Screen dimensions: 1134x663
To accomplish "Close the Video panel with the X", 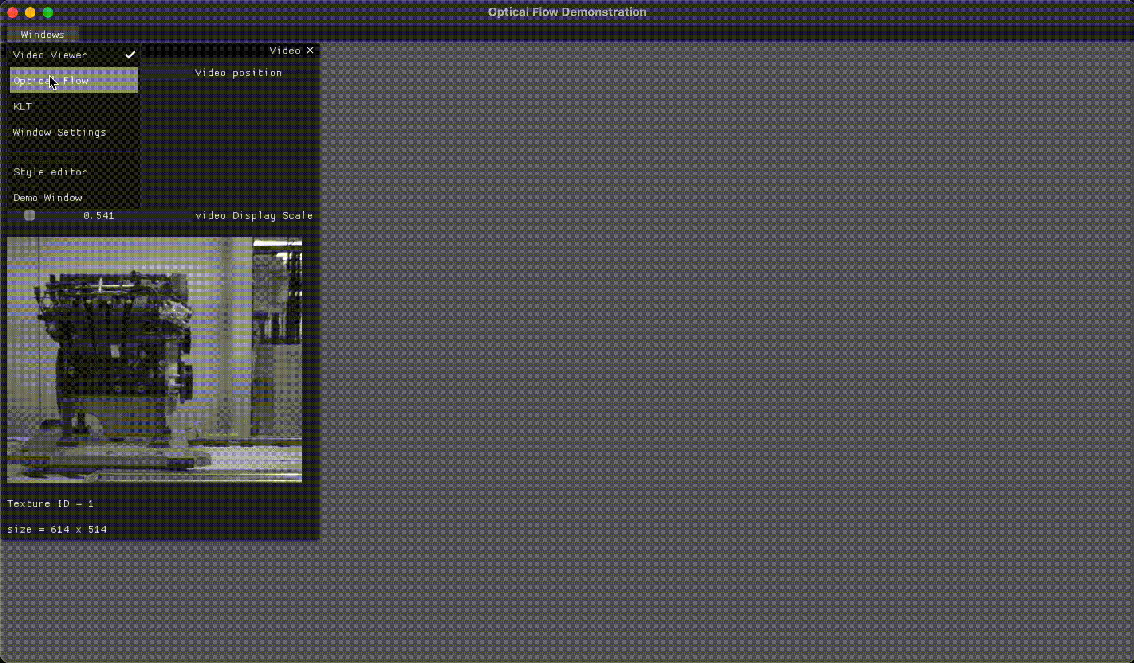I will tap(310, 51).
